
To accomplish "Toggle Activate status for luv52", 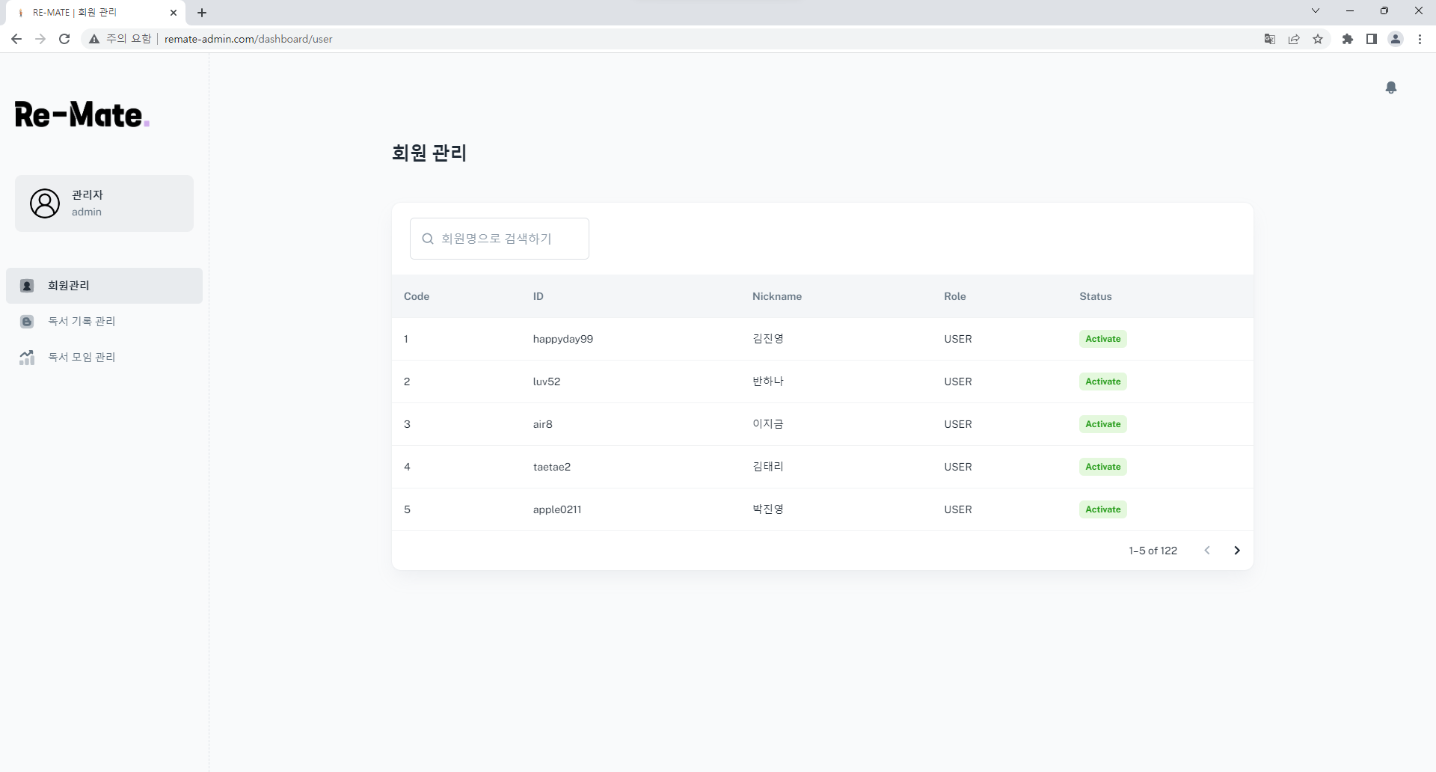I will click(x=1103, y=382).
